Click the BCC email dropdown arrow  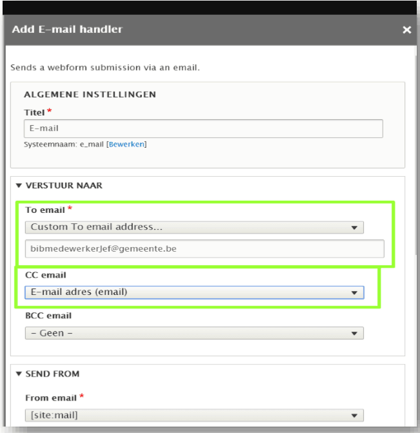(354, 334)
